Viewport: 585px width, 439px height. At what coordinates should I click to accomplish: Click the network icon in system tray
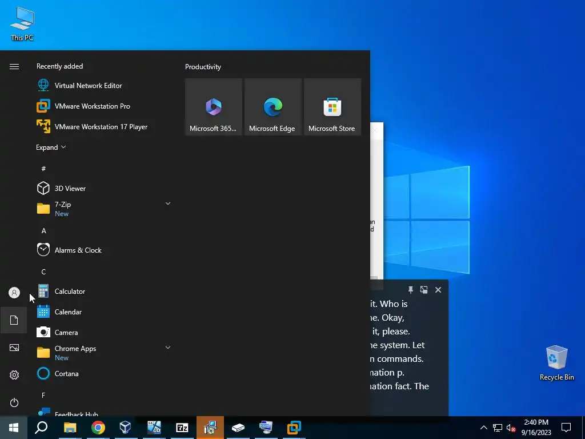[497, 428]
